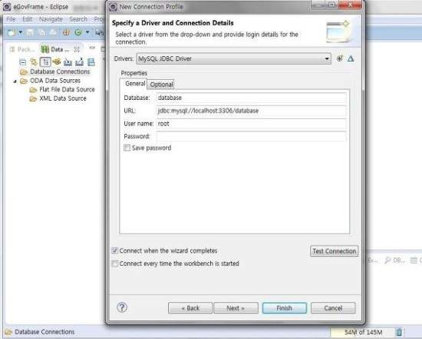Click into the User name field showing root
The height and width of the screenshot is (339, 422).
pyautogui.click(x=251, y=124)
